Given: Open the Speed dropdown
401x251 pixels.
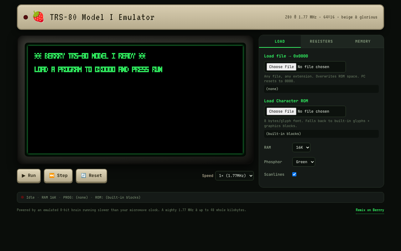Looking at the screenshot, I should (x=234, y=176).
